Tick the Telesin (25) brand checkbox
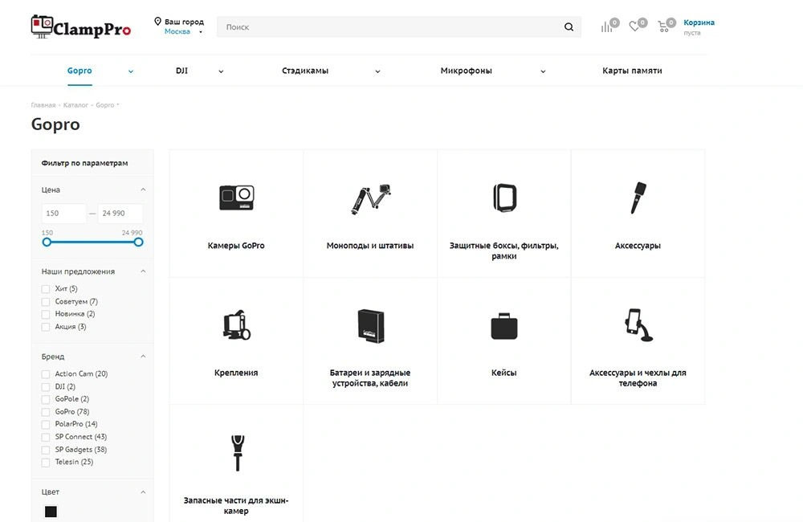 46,463
